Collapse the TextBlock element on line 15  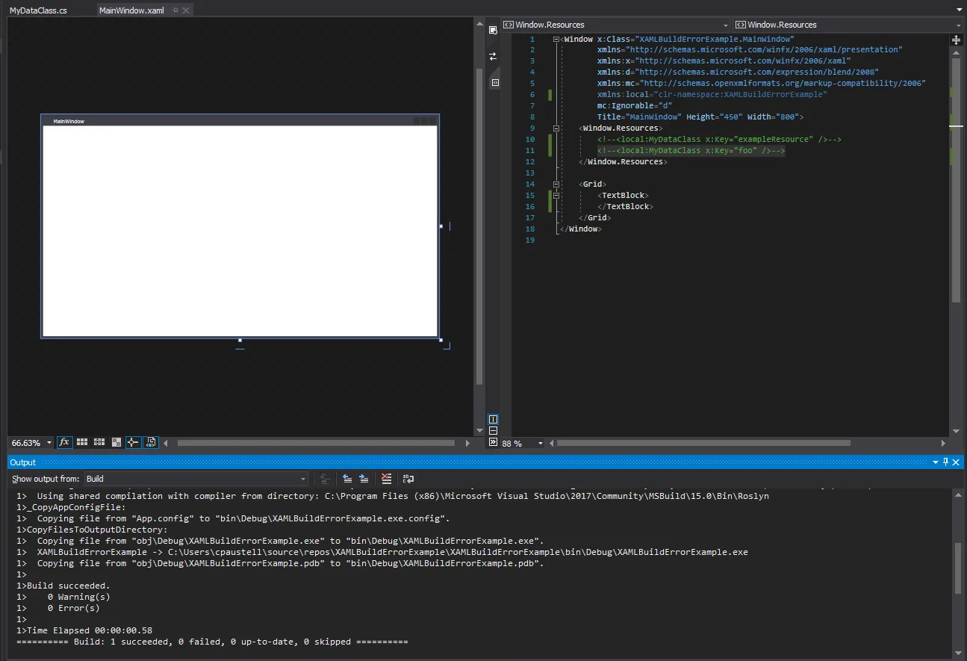click(556, 196)
